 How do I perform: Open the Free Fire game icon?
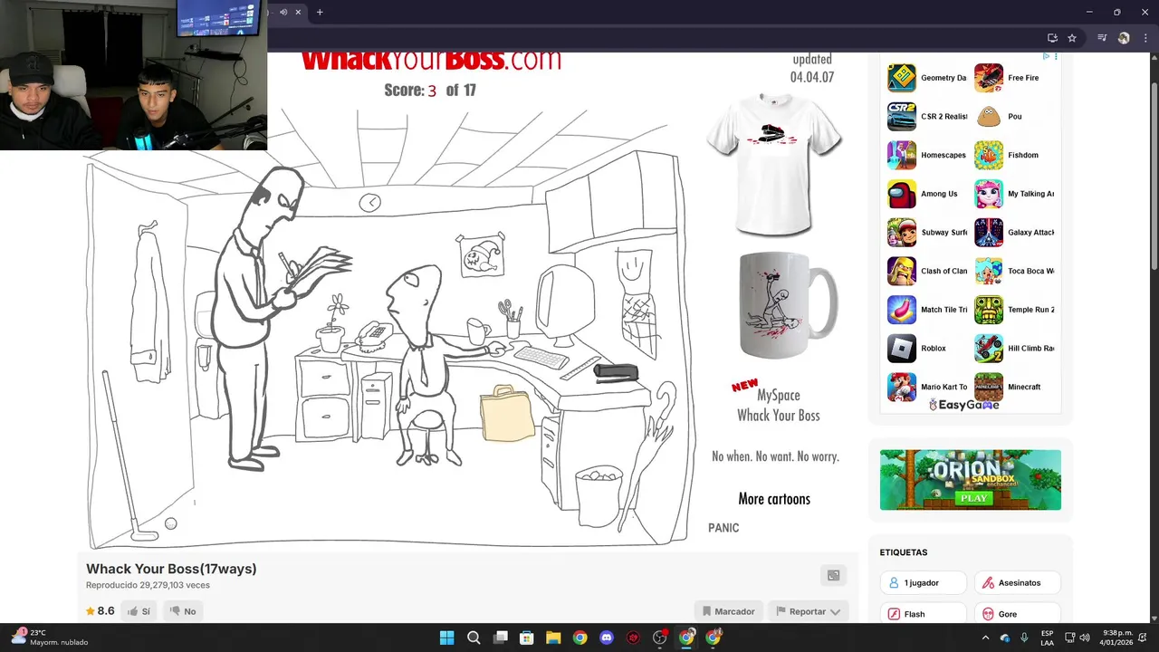click(x=989, y=78)
